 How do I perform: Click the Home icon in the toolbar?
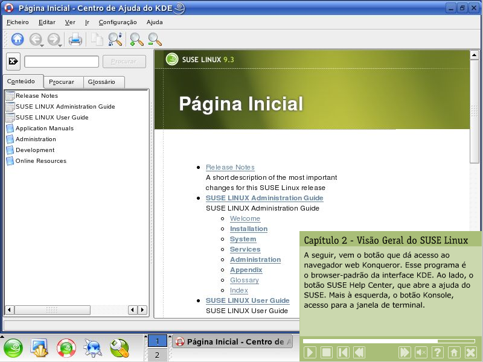tap(18, 39)
